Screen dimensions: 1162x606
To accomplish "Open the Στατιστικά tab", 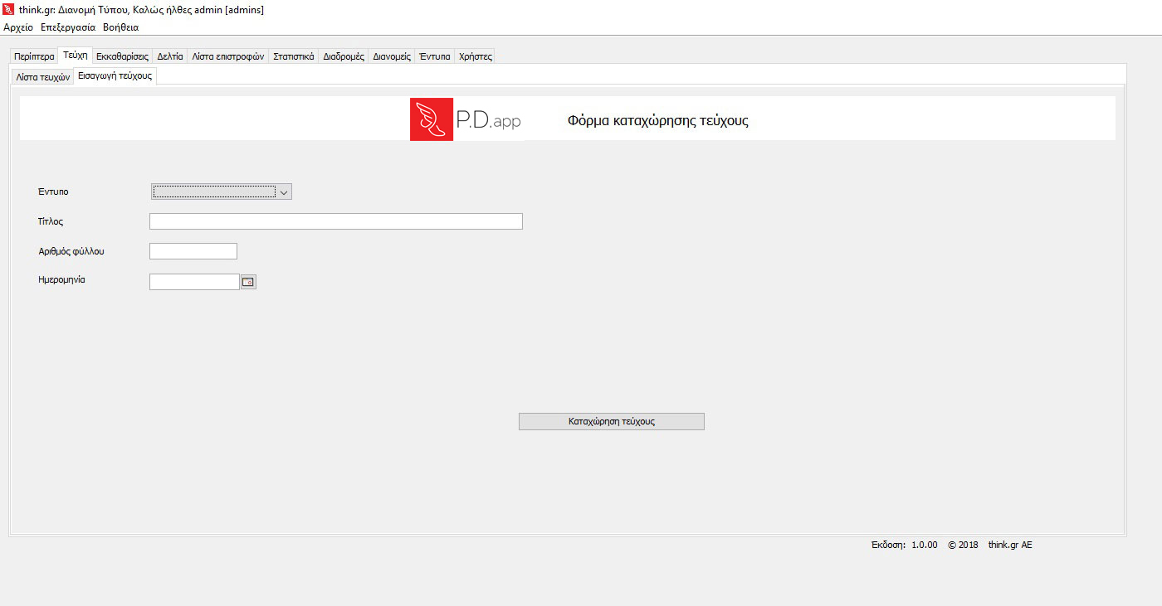I will click(x=293, y=57).
